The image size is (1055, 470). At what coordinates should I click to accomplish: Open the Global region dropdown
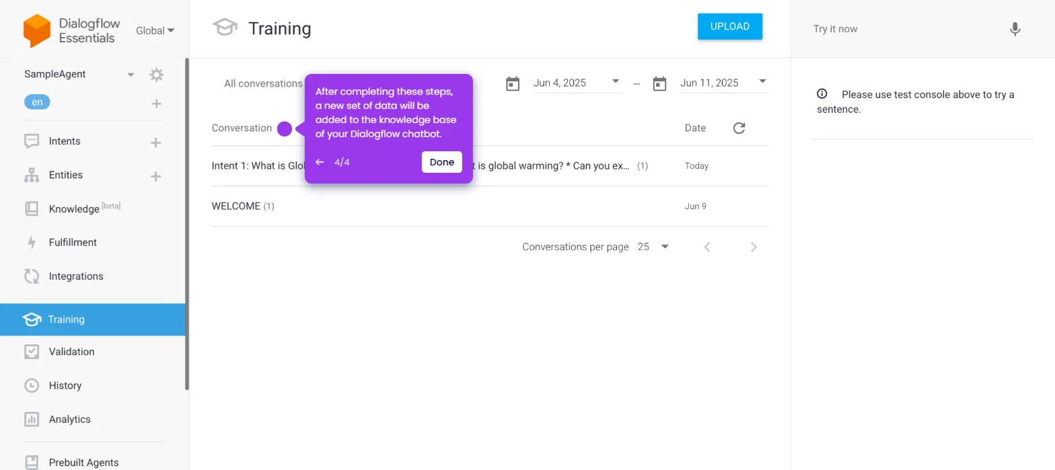click(155, 30)
